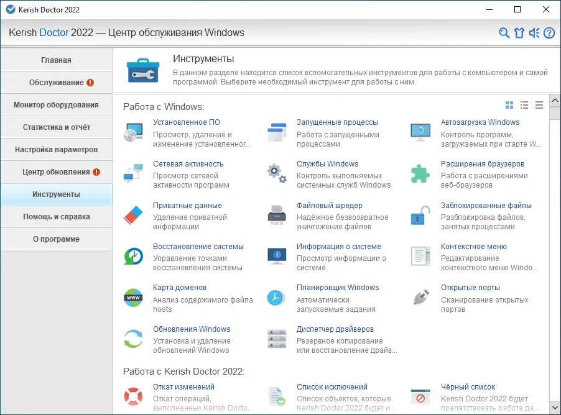Click the Список исключений document icon

[277, 396]
